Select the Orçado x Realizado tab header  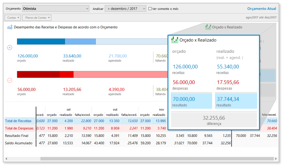click(224, 27)
